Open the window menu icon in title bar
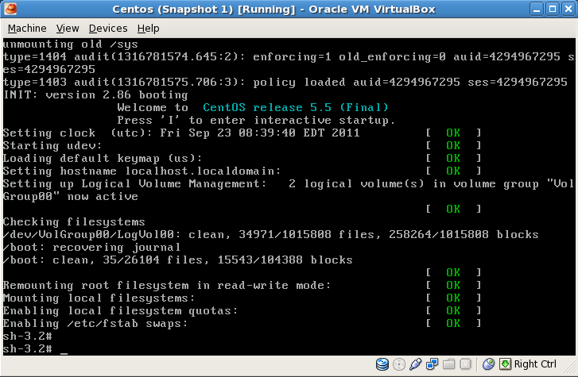This screenshot has height=377, width=578. tap(10, 10)
